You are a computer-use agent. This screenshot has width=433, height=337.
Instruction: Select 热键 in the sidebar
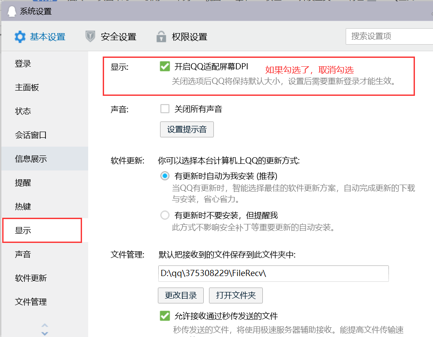pyautogui.click(x=45, y=206)
